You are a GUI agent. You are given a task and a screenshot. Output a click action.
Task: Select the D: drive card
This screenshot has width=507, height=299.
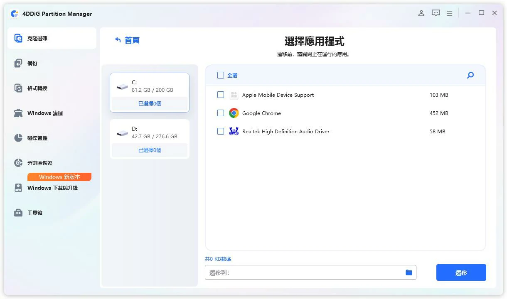pyautogui.click(x=150, y=139)
